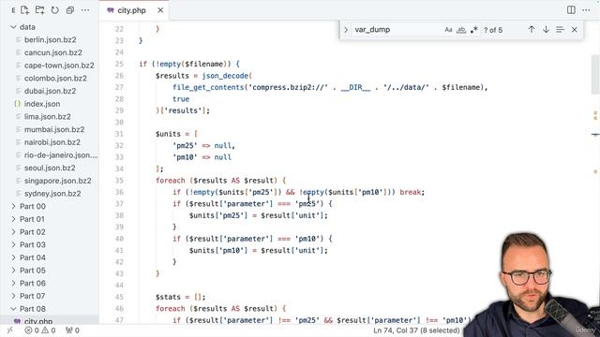This screenshot has width=600, height=337.
Task: Click Ln 74, Col 37 position indicator
Action: (x=416, y=330)
